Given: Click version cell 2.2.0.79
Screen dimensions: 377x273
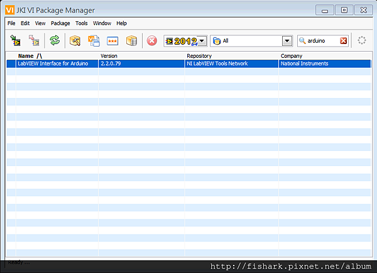Looking at the screenshot, I should coord(141,64).
